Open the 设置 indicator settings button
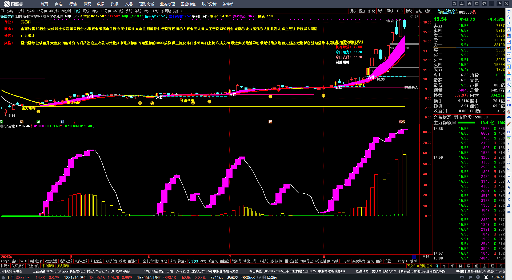This screenshot has height=280, width=512. pyautogui.click(x=388, y=261)
